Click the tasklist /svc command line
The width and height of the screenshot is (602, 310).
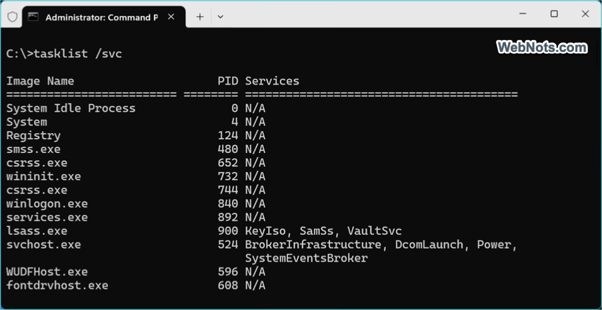(64, 54)
